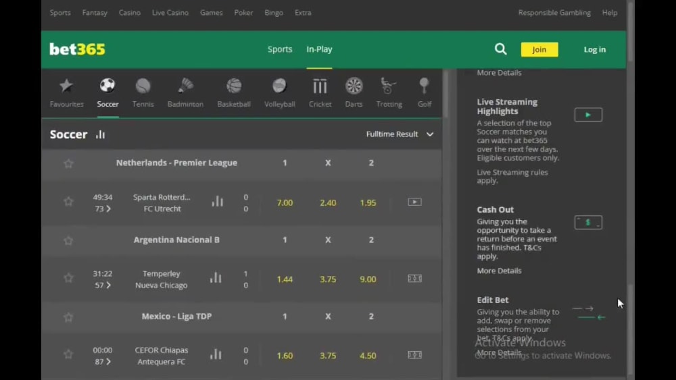The image size is (676, 380).
Task: Switch to the In-Play tab
Action: [319, 49]
